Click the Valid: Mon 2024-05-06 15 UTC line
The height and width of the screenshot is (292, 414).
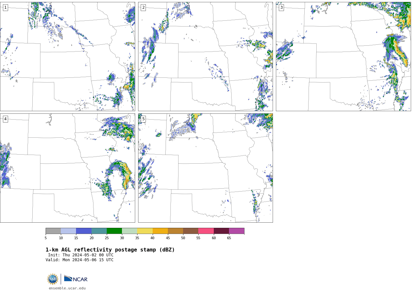pyautogui.click(x=80, y=260)
